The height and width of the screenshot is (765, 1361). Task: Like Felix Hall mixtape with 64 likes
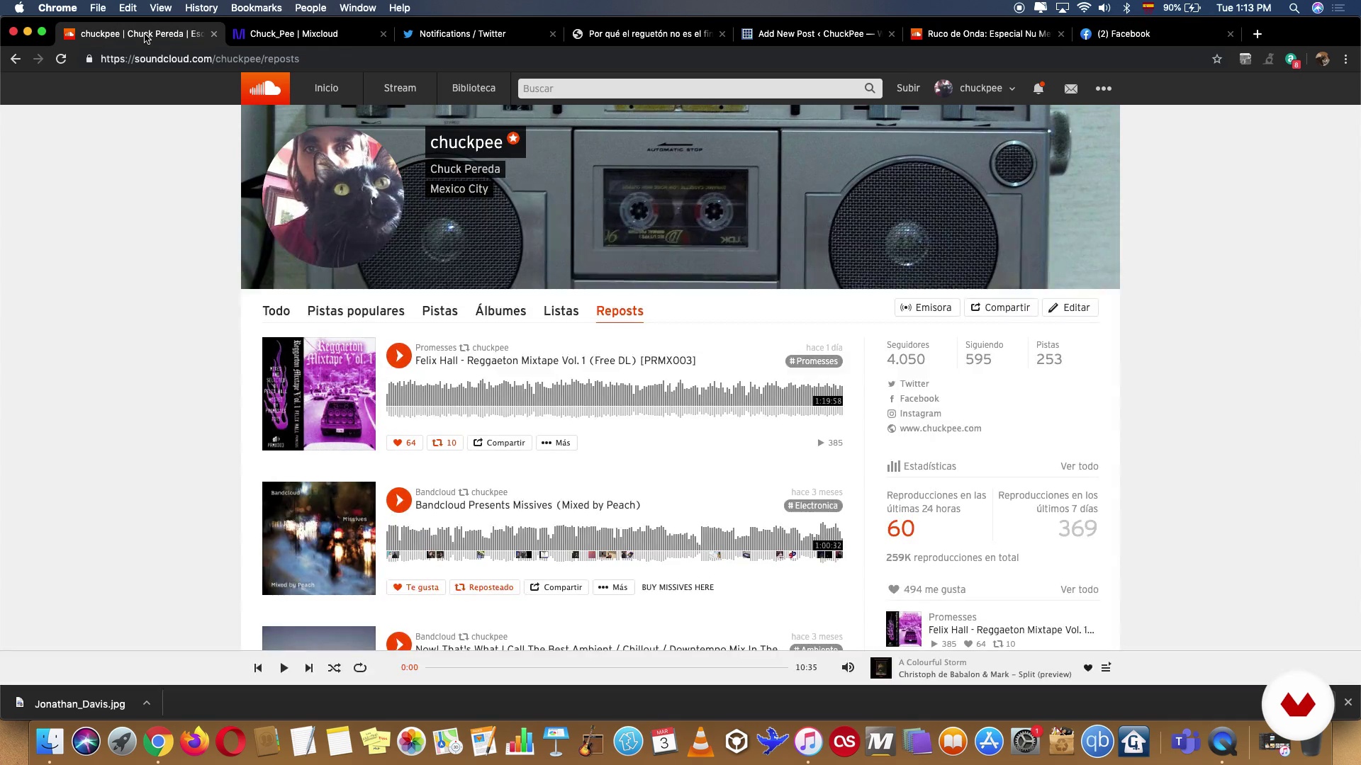(x=404, y=443)
